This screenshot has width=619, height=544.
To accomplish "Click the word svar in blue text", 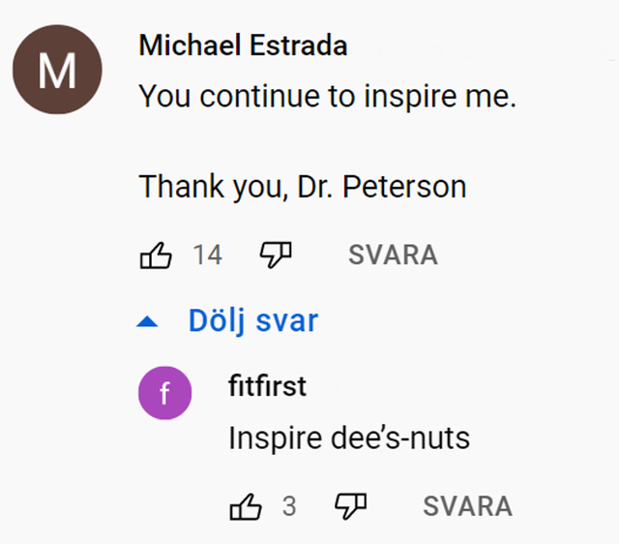I will [x=287, y=320].
